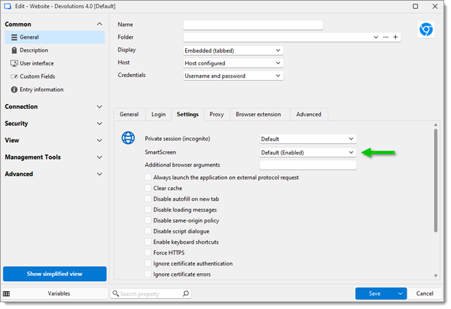The image size is (451, 309).
Task: Click the Folder ellipsis browse icon
Action: (x=386, y=37)
